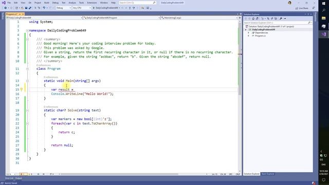Click the Visual Studio logo icon

[4, 3]
